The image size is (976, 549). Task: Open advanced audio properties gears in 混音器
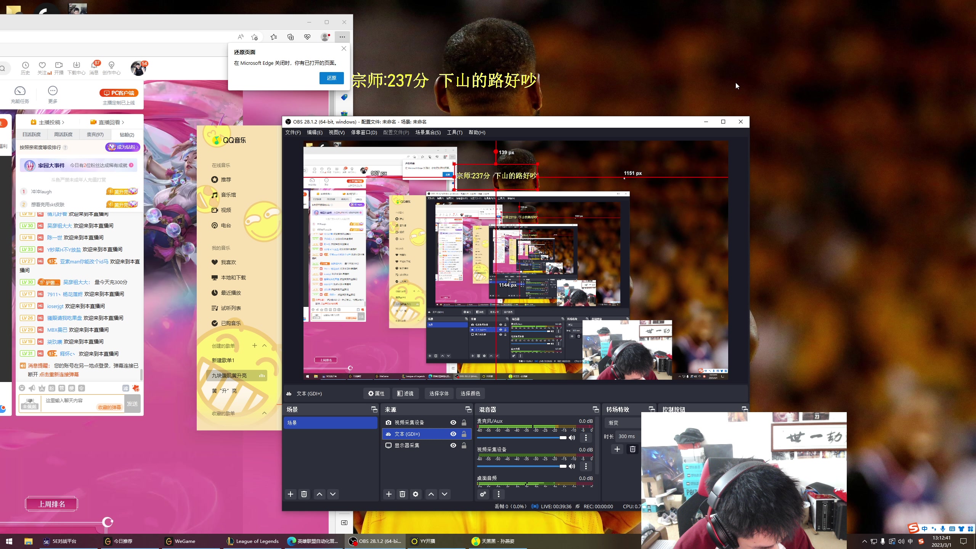(483, 494)
